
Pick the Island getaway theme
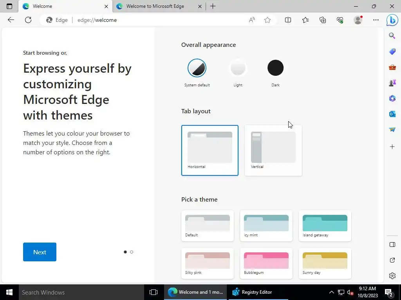point(325,226)
